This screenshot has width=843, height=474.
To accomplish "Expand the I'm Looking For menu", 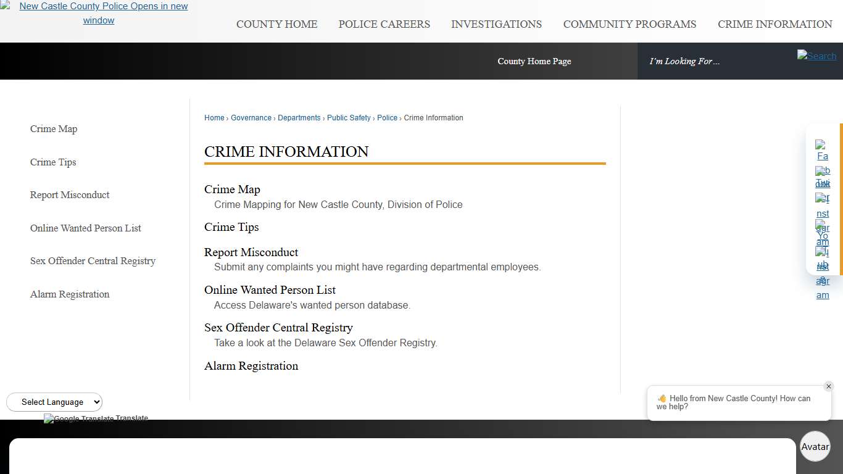I will point(684,60).
